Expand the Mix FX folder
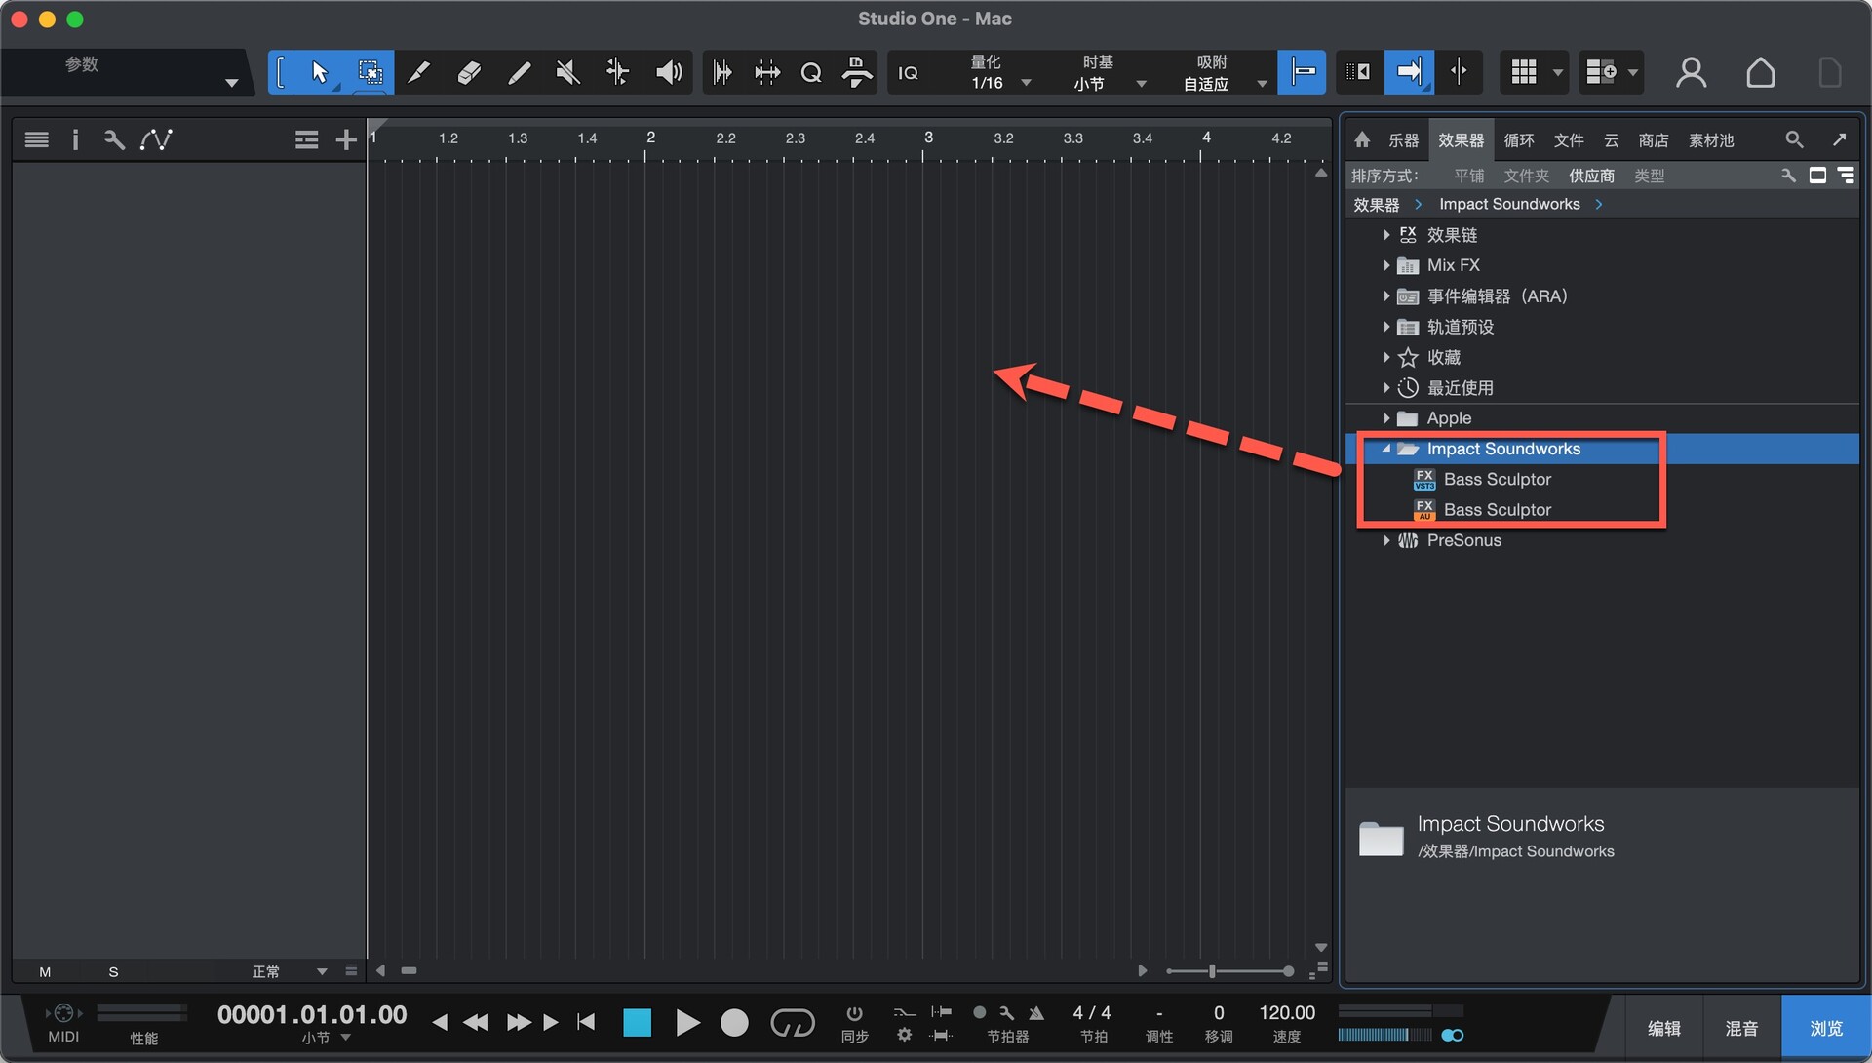The width and height of the screenshot is (1872, 1063). click(1386, 265)
